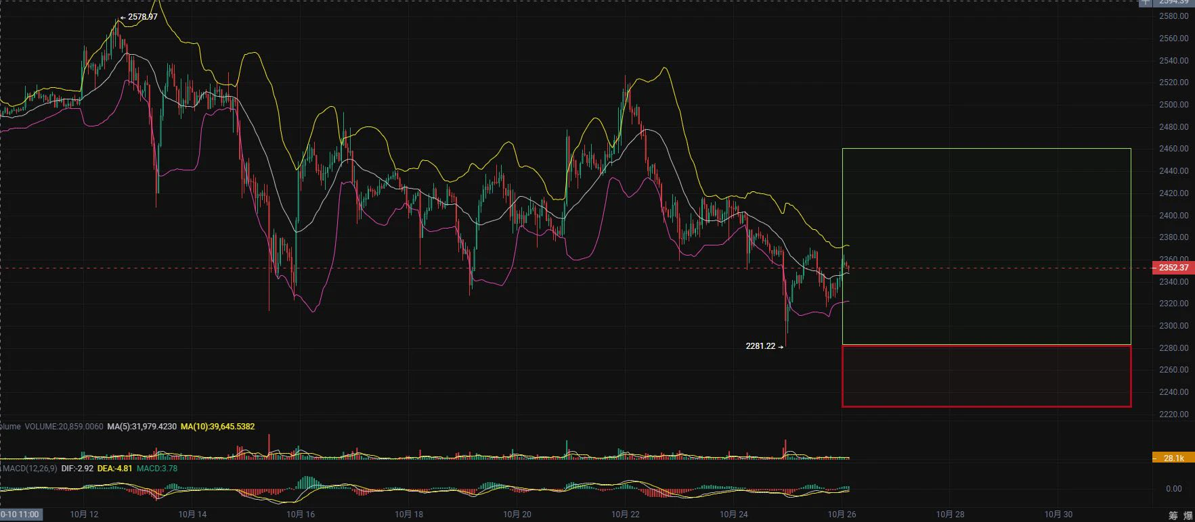The height and width of the screenshot is (522, 1195).
Task: Open the 爆 liquidation button
Action: click(x=1188, y=515)
